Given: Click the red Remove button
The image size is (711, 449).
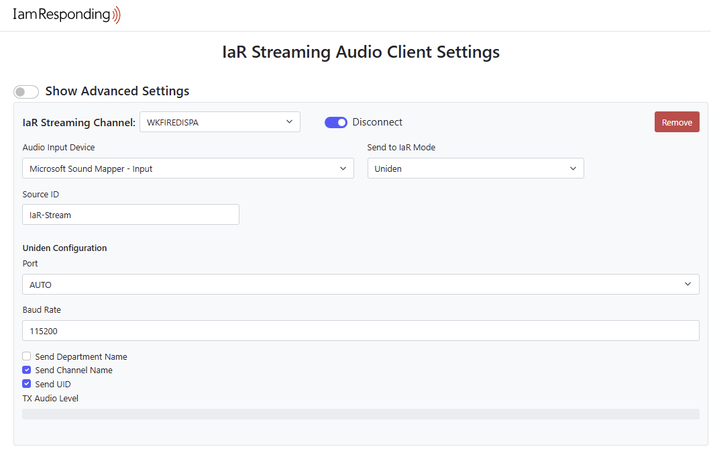Looking at the screenshot, I should 677,122.
